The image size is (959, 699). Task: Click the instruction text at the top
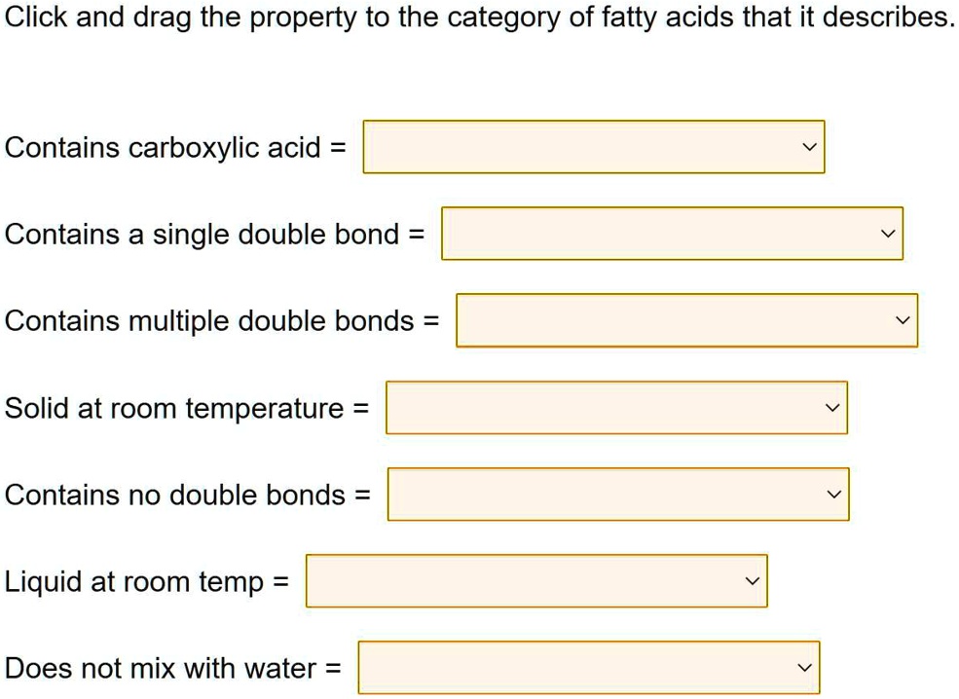point(479,17)
